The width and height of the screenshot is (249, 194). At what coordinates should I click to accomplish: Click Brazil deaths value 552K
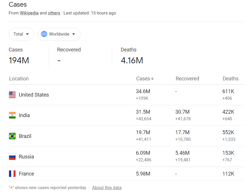228,132
